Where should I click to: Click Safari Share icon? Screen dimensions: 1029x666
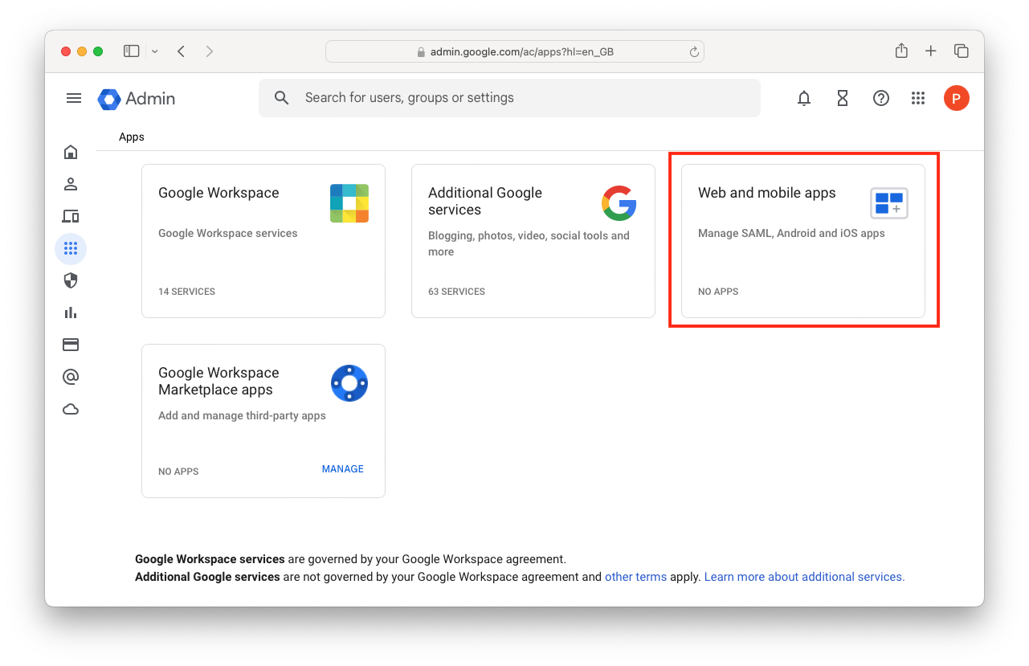point(901,51)
